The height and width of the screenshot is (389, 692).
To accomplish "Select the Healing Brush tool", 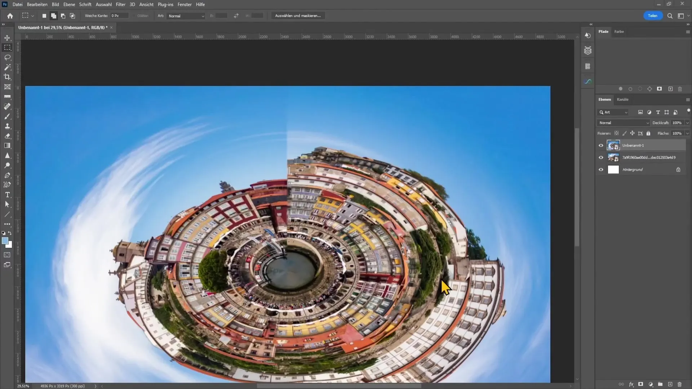I will tap(7, 106).
